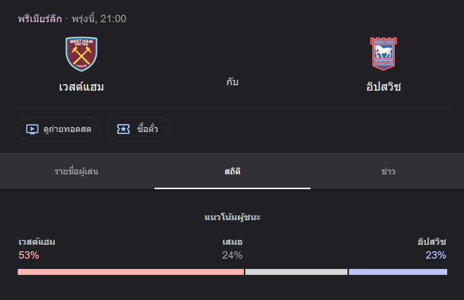This screenshot has width=464, height=300.
Task: Open the ดูถ่ายทอดสด watch live button
Action: point(59,129)
